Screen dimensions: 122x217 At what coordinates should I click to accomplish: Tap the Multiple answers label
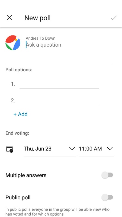[x=26, y=175]
